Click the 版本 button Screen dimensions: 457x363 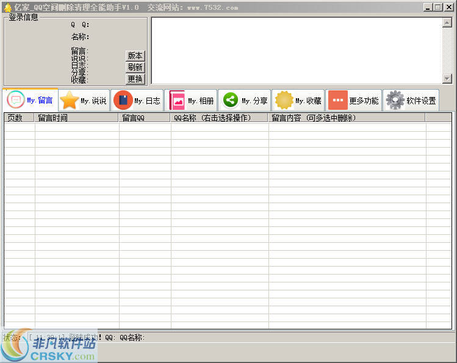(135, 56)
